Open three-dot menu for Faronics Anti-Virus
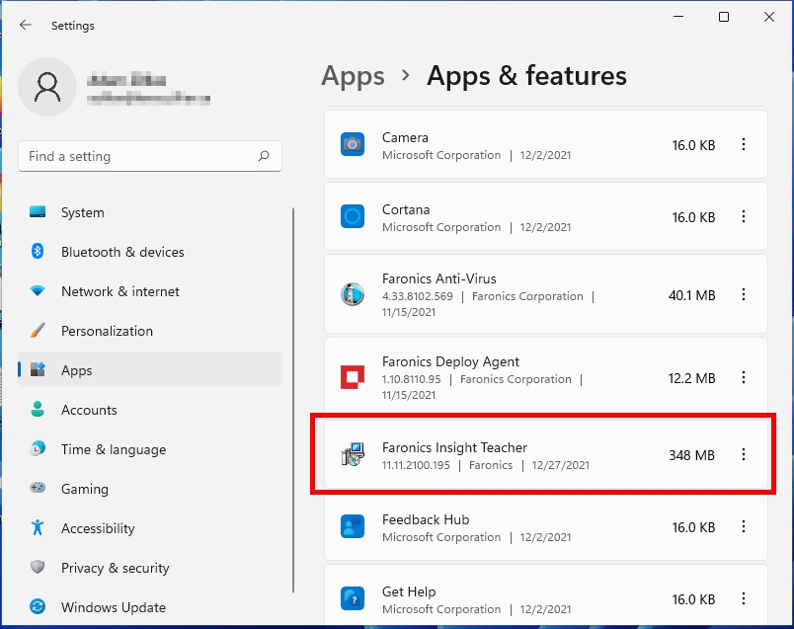794x629 pixels. click(744, 294)
